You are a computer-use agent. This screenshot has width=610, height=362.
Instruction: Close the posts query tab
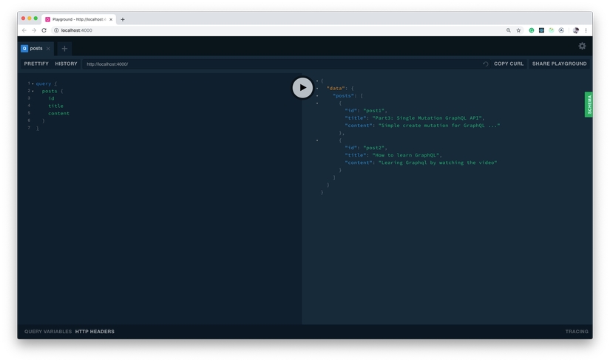tap(49, 49)
